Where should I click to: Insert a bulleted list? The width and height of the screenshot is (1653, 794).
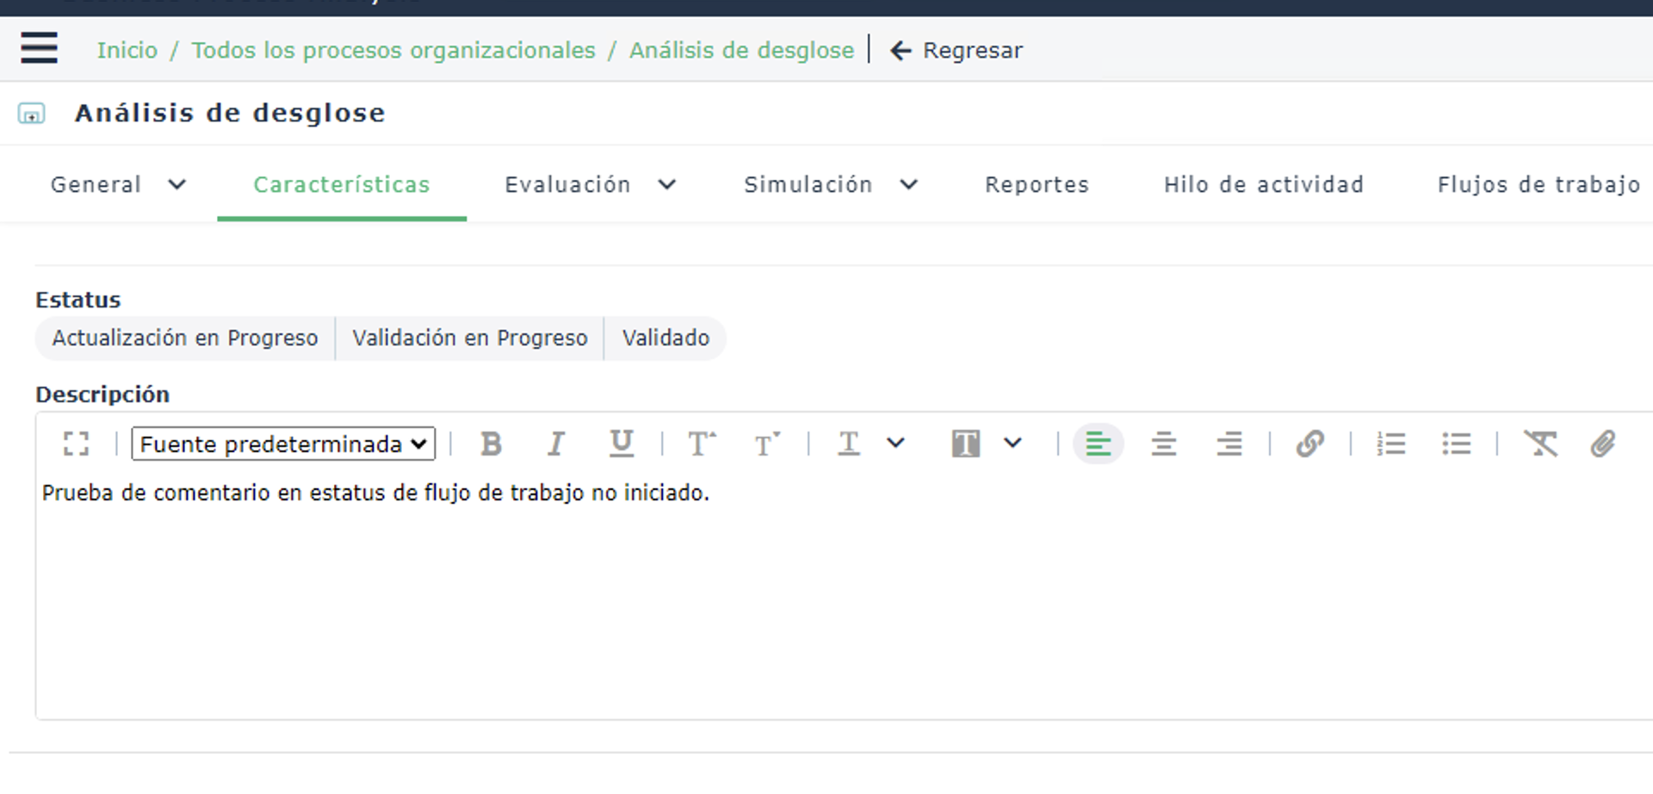(1457, 444)
